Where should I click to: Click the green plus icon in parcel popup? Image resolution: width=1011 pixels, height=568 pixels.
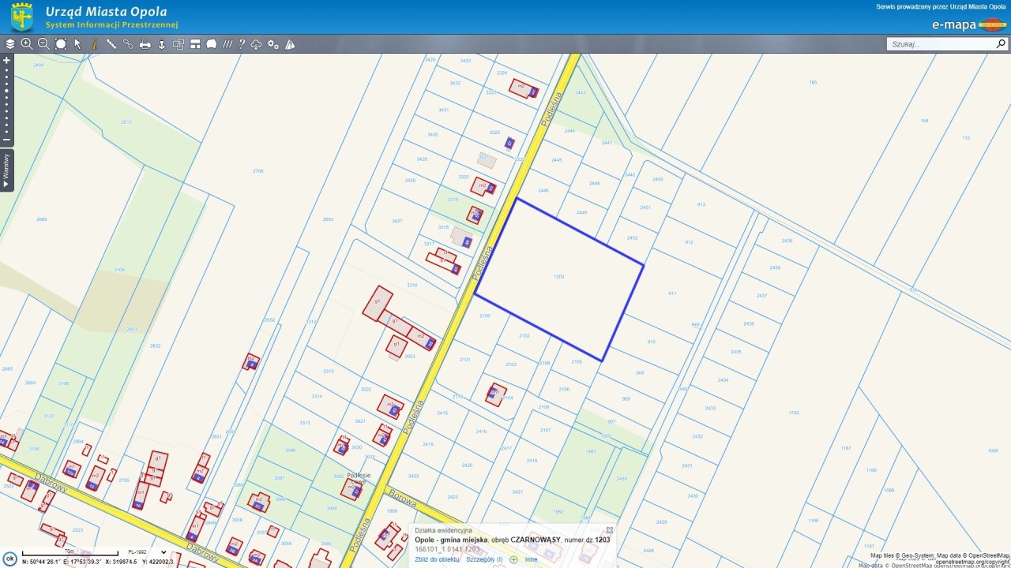[513, 559]
